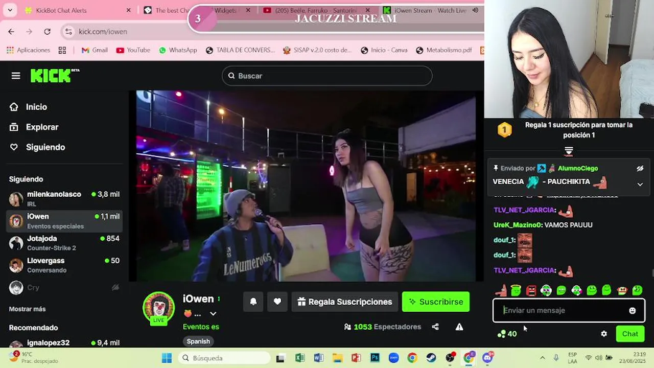Viewport: 654px width, 368px height.
Task: Open Windows Start menu
Action: coord(167,358)
